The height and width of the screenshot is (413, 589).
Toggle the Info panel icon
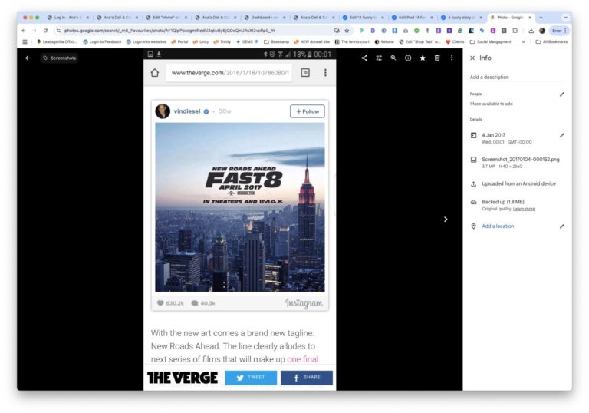(x=408, y=58)
